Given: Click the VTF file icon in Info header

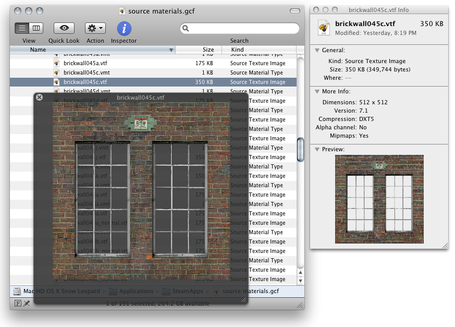Looking at the screenshot, I should [324, 27].
